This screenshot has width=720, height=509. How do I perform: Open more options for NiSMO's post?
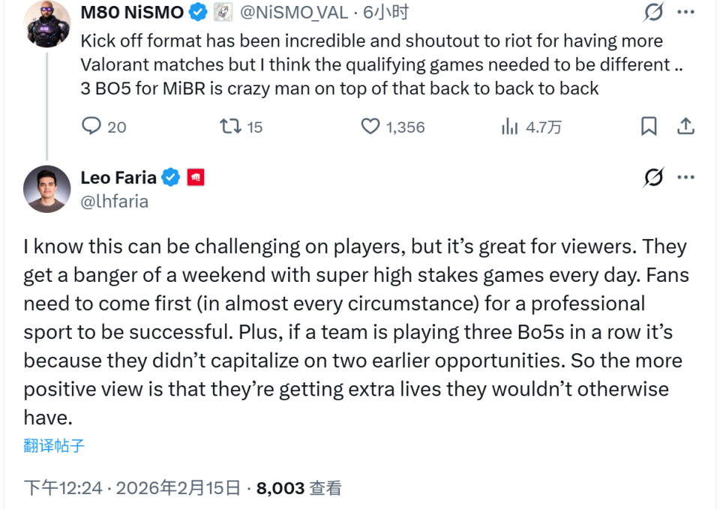[x=685, y=12]
